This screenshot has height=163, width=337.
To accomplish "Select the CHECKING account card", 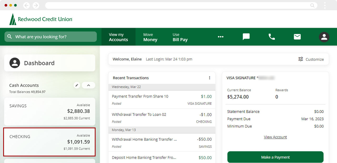I will pos(49,142).
